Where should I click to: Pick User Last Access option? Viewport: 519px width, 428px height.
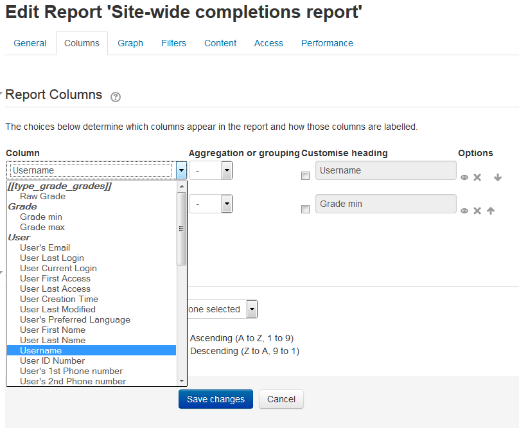point(92,289)
